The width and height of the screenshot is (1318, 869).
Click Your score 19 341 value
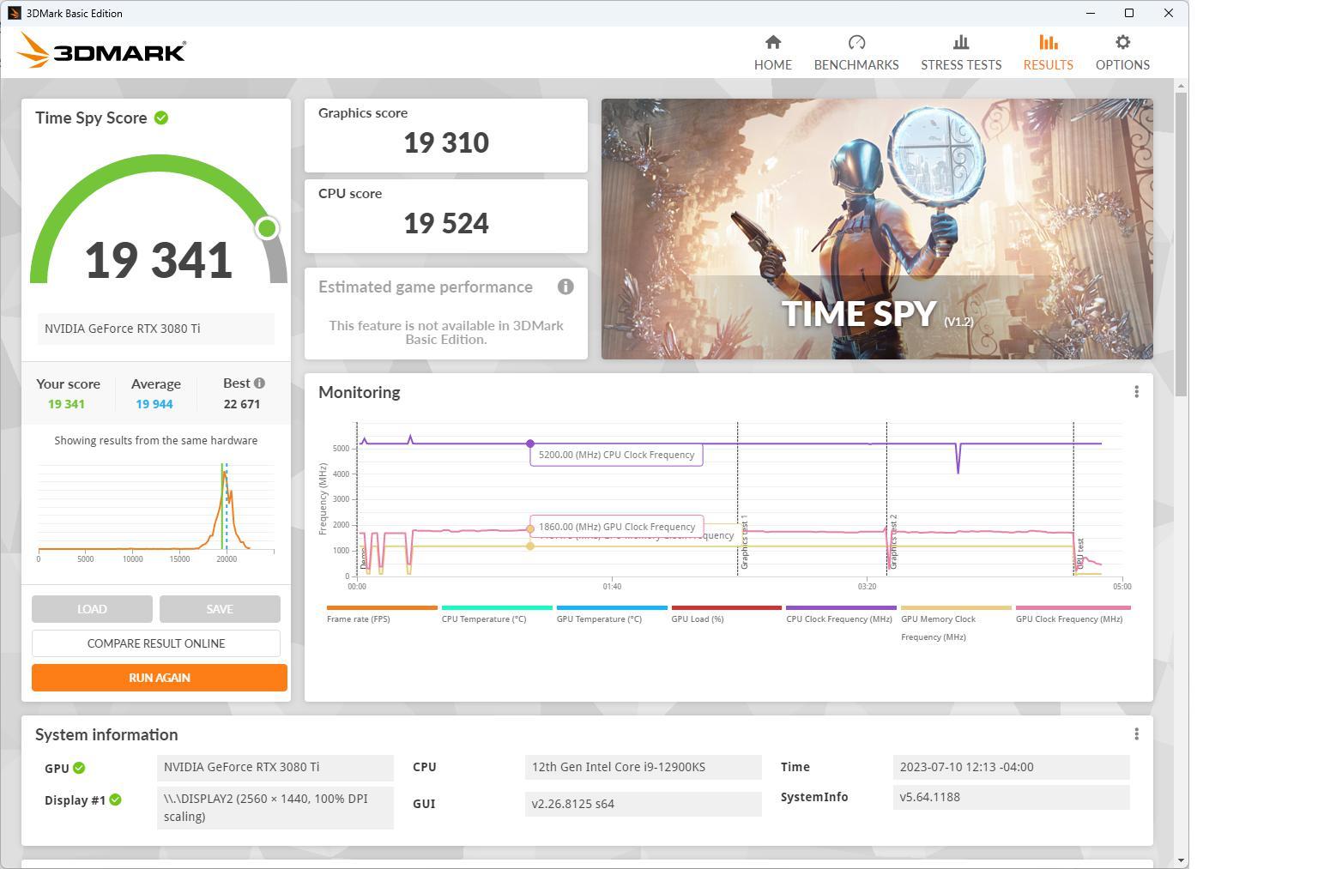[x=66, y=404]
